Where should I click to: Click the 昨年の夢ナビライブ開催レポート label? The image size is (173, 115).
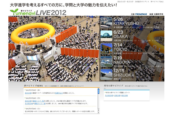118,93
